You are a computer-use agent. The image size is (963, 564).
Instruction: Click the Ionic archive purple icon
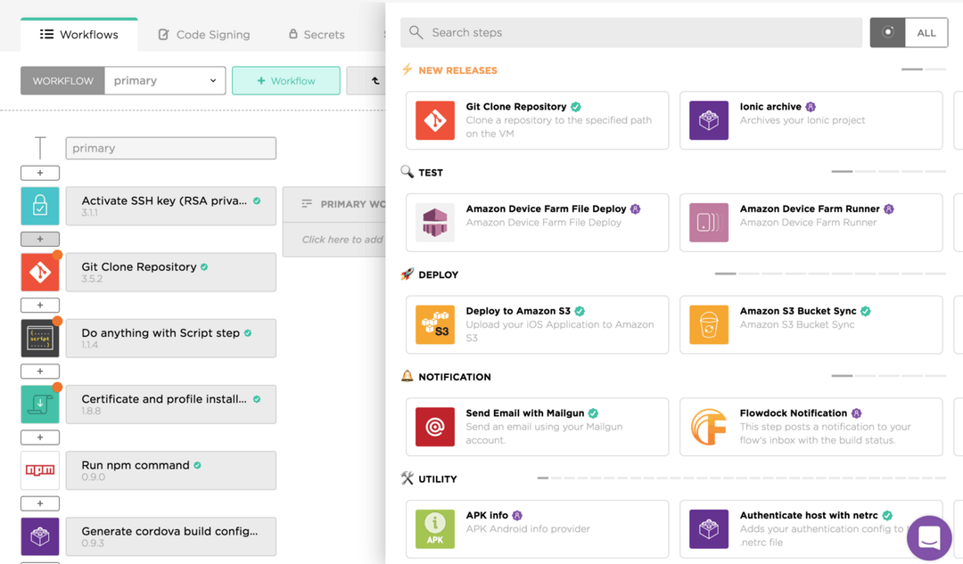point(709,120)
